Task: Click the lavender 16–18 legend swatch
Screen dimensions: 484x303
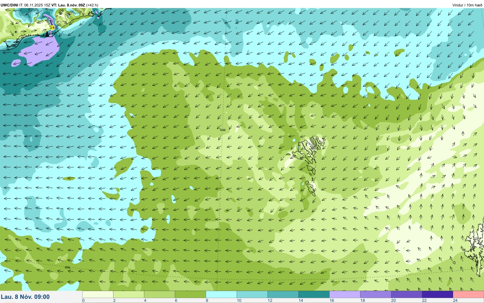Action: pos(345,294)
